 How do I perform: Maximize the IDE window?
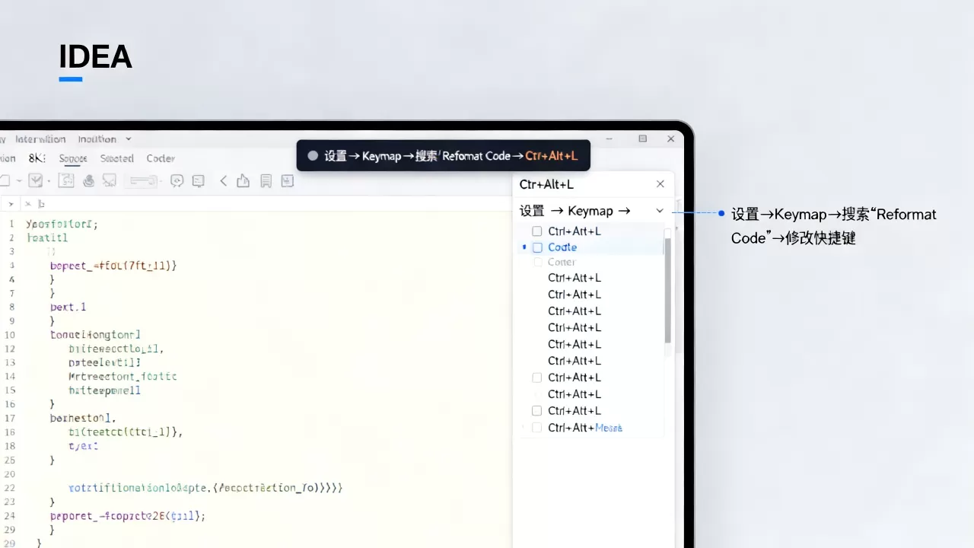[x=643, y=139]
